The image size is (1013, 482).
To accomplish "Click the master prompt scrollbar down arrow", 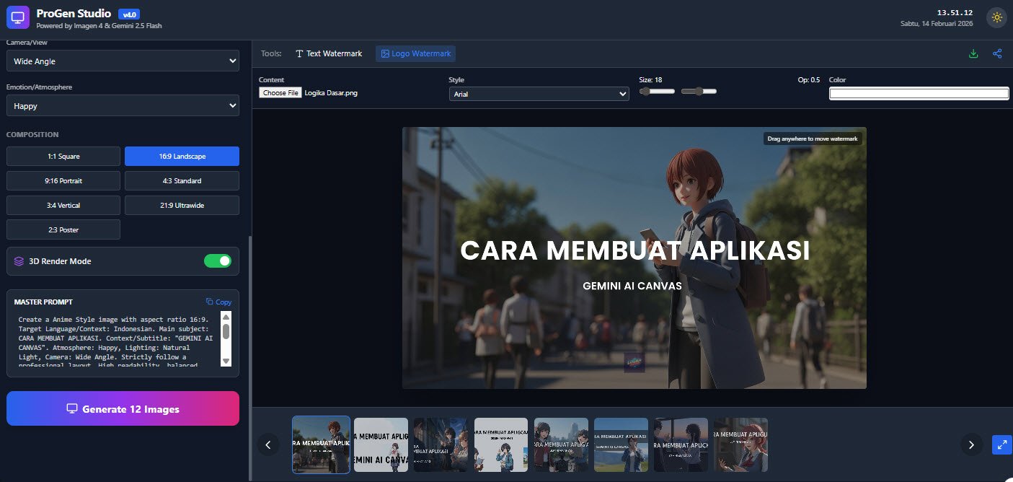I will coord(226,361).
